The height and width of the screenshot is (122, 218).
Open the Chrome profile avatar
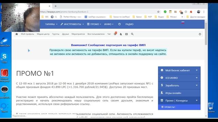coord(199,12)
